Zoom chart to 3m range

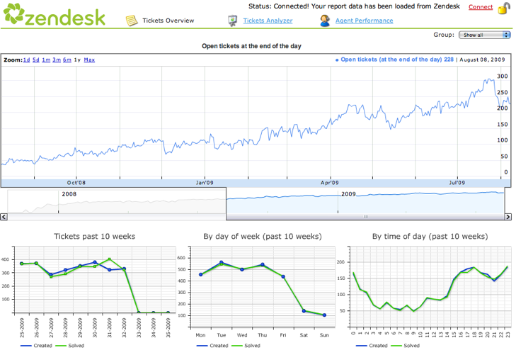point(57,60)
